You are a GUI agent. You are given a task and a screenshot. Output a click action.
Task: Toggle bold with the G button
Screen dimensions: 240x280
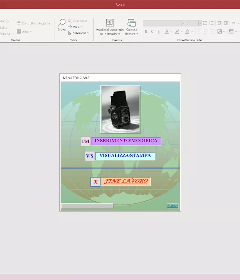146,31
